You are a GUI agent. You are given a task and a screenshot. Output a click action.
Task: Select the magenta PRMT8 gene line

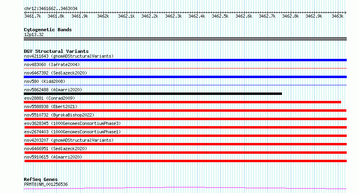point(185,188)
